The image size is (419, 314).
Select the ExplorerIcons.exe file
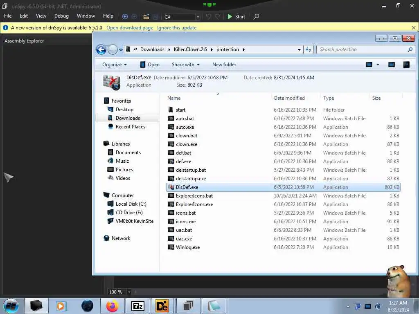[283, 204]
